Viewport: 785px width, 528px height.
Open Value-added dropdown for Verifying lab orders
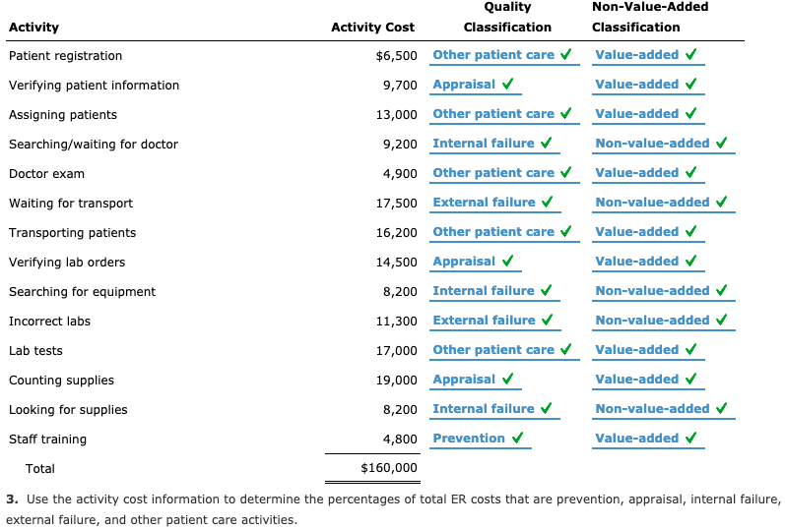click(648, 262)
